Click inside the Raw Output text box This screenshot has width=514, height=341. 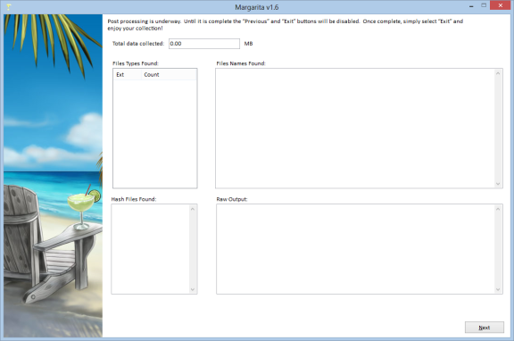point(355,249)
